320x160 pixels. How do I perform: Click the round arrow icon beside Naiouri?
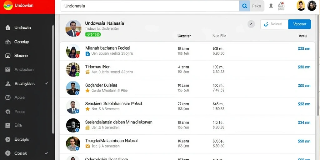[x=251, y=24]
